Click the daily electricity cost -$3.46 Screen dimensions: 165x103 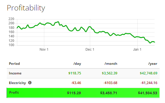(76, 83)
